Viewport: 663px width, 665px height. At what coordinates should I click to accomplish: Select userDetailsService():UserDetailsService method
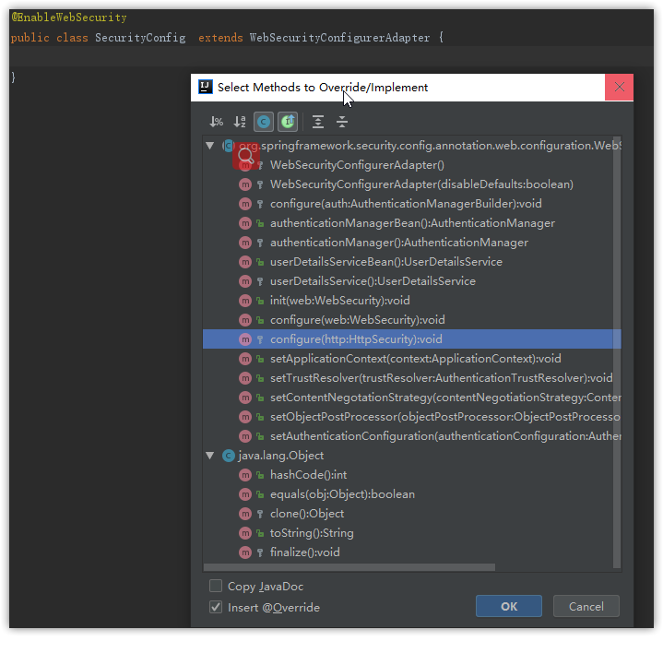[373, 281]
